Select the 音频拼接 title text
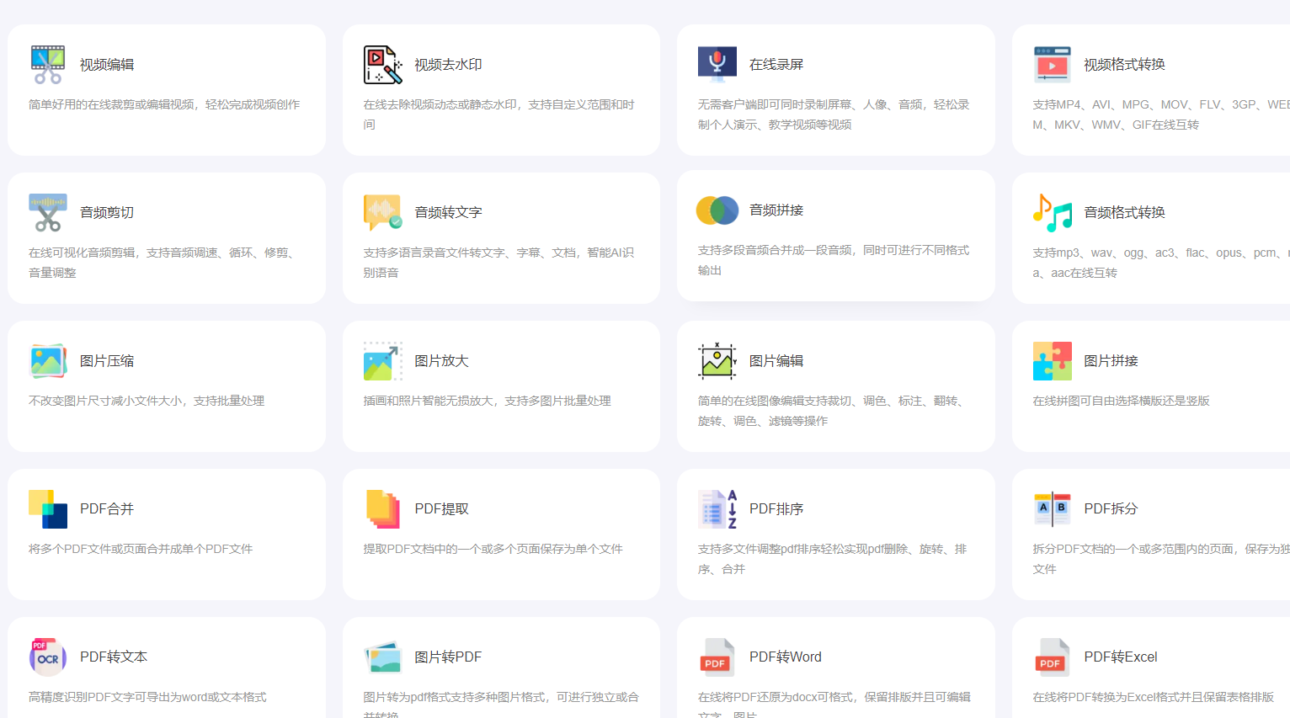 (776, 210)
